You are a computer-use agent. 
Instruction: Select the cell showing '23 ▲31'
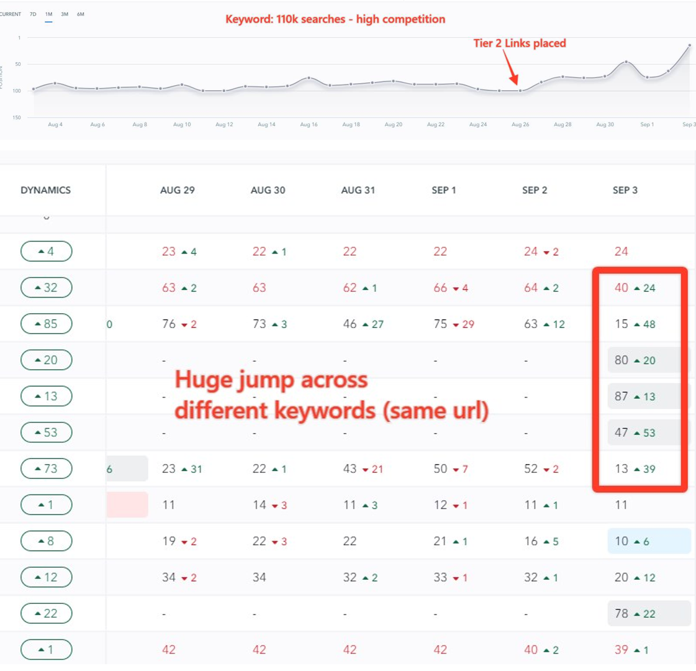point(182,468)
